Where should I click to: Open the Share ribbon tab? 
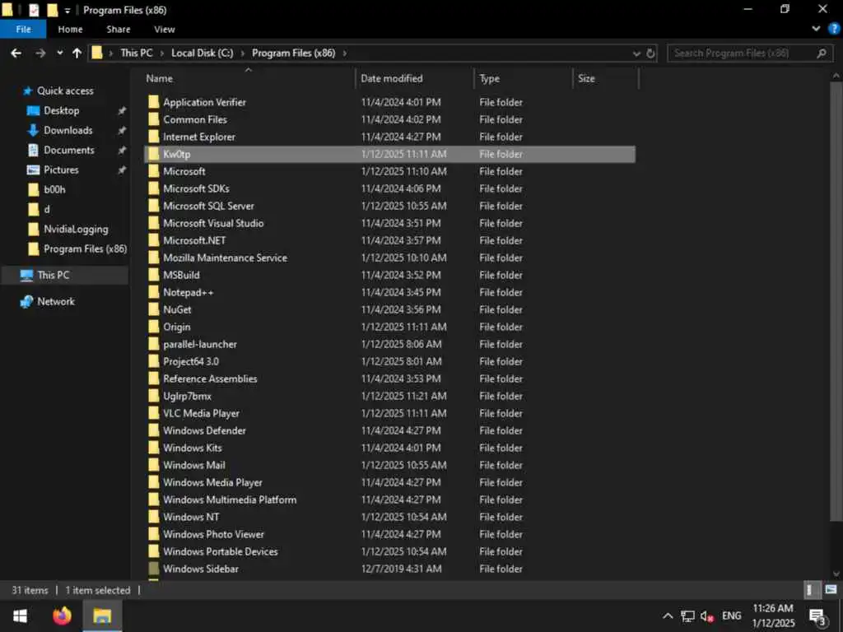point(119,29)
